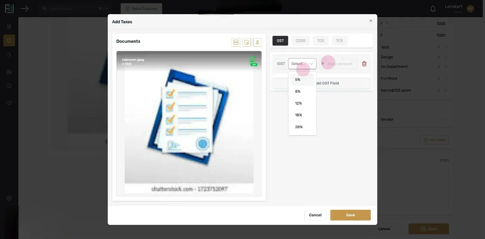Clear the henry@123.acom field with X
485x239 pixels.
coord(439,91)
